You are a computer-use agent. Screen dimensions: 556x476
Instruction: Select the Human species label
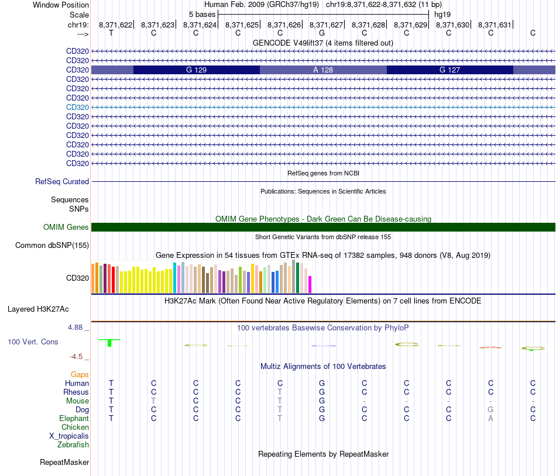77,383
